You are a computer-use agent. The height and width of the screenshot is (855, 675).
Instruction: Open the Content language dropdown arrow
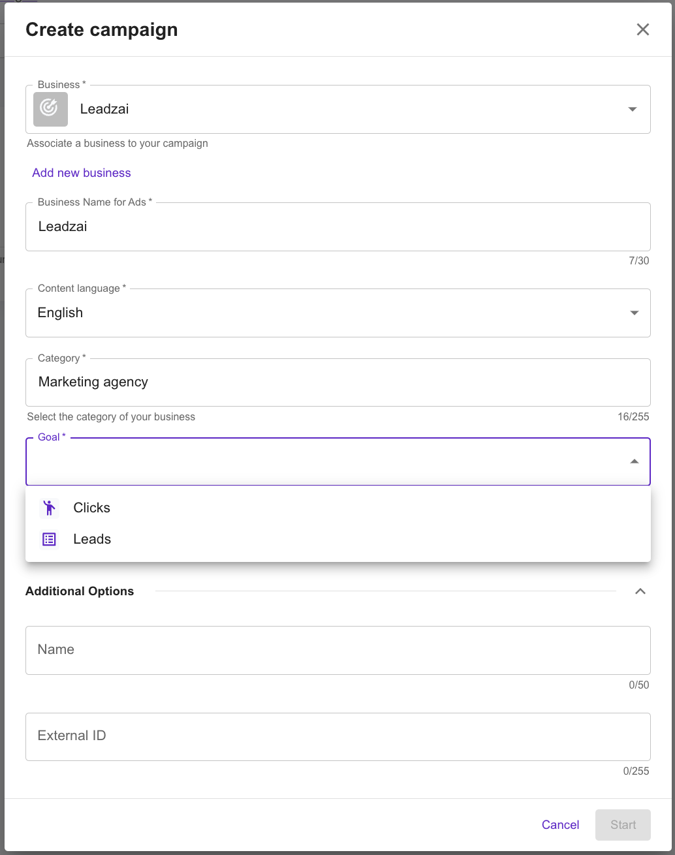[634, 313]
